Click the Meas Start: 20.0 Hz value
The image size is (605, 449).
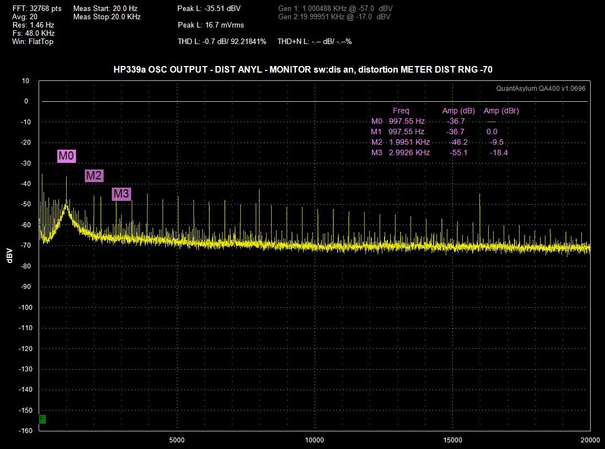click(105, 8)
